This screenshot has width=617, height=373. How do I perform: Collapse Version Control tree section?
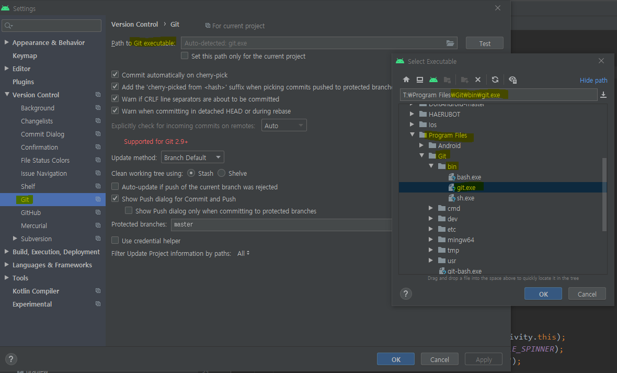coord(7,95)
